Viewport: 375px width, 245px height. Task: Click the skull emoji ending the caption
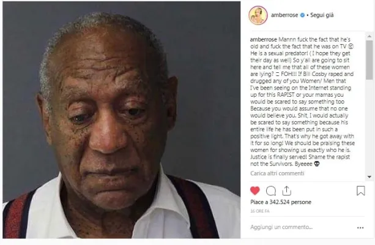click(x=317, y=164)
